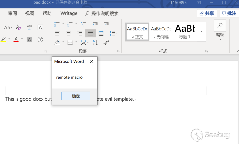The width and height of the screenshot is (239, 144).
Task: Apply character border A icon
Action: [40, 27]
